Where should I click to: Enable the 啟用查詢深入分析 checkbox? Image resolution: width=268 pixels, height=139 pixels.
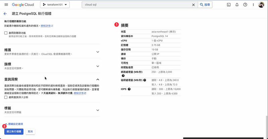pos(6,97)
